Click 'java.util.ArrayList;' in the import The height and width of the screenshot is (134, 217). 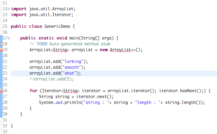52,9
